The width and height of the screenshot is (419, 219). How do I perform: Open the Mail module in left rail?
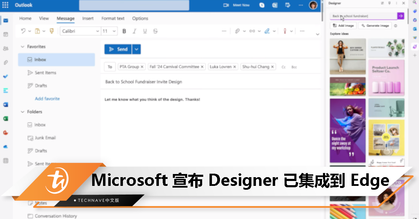6,21
